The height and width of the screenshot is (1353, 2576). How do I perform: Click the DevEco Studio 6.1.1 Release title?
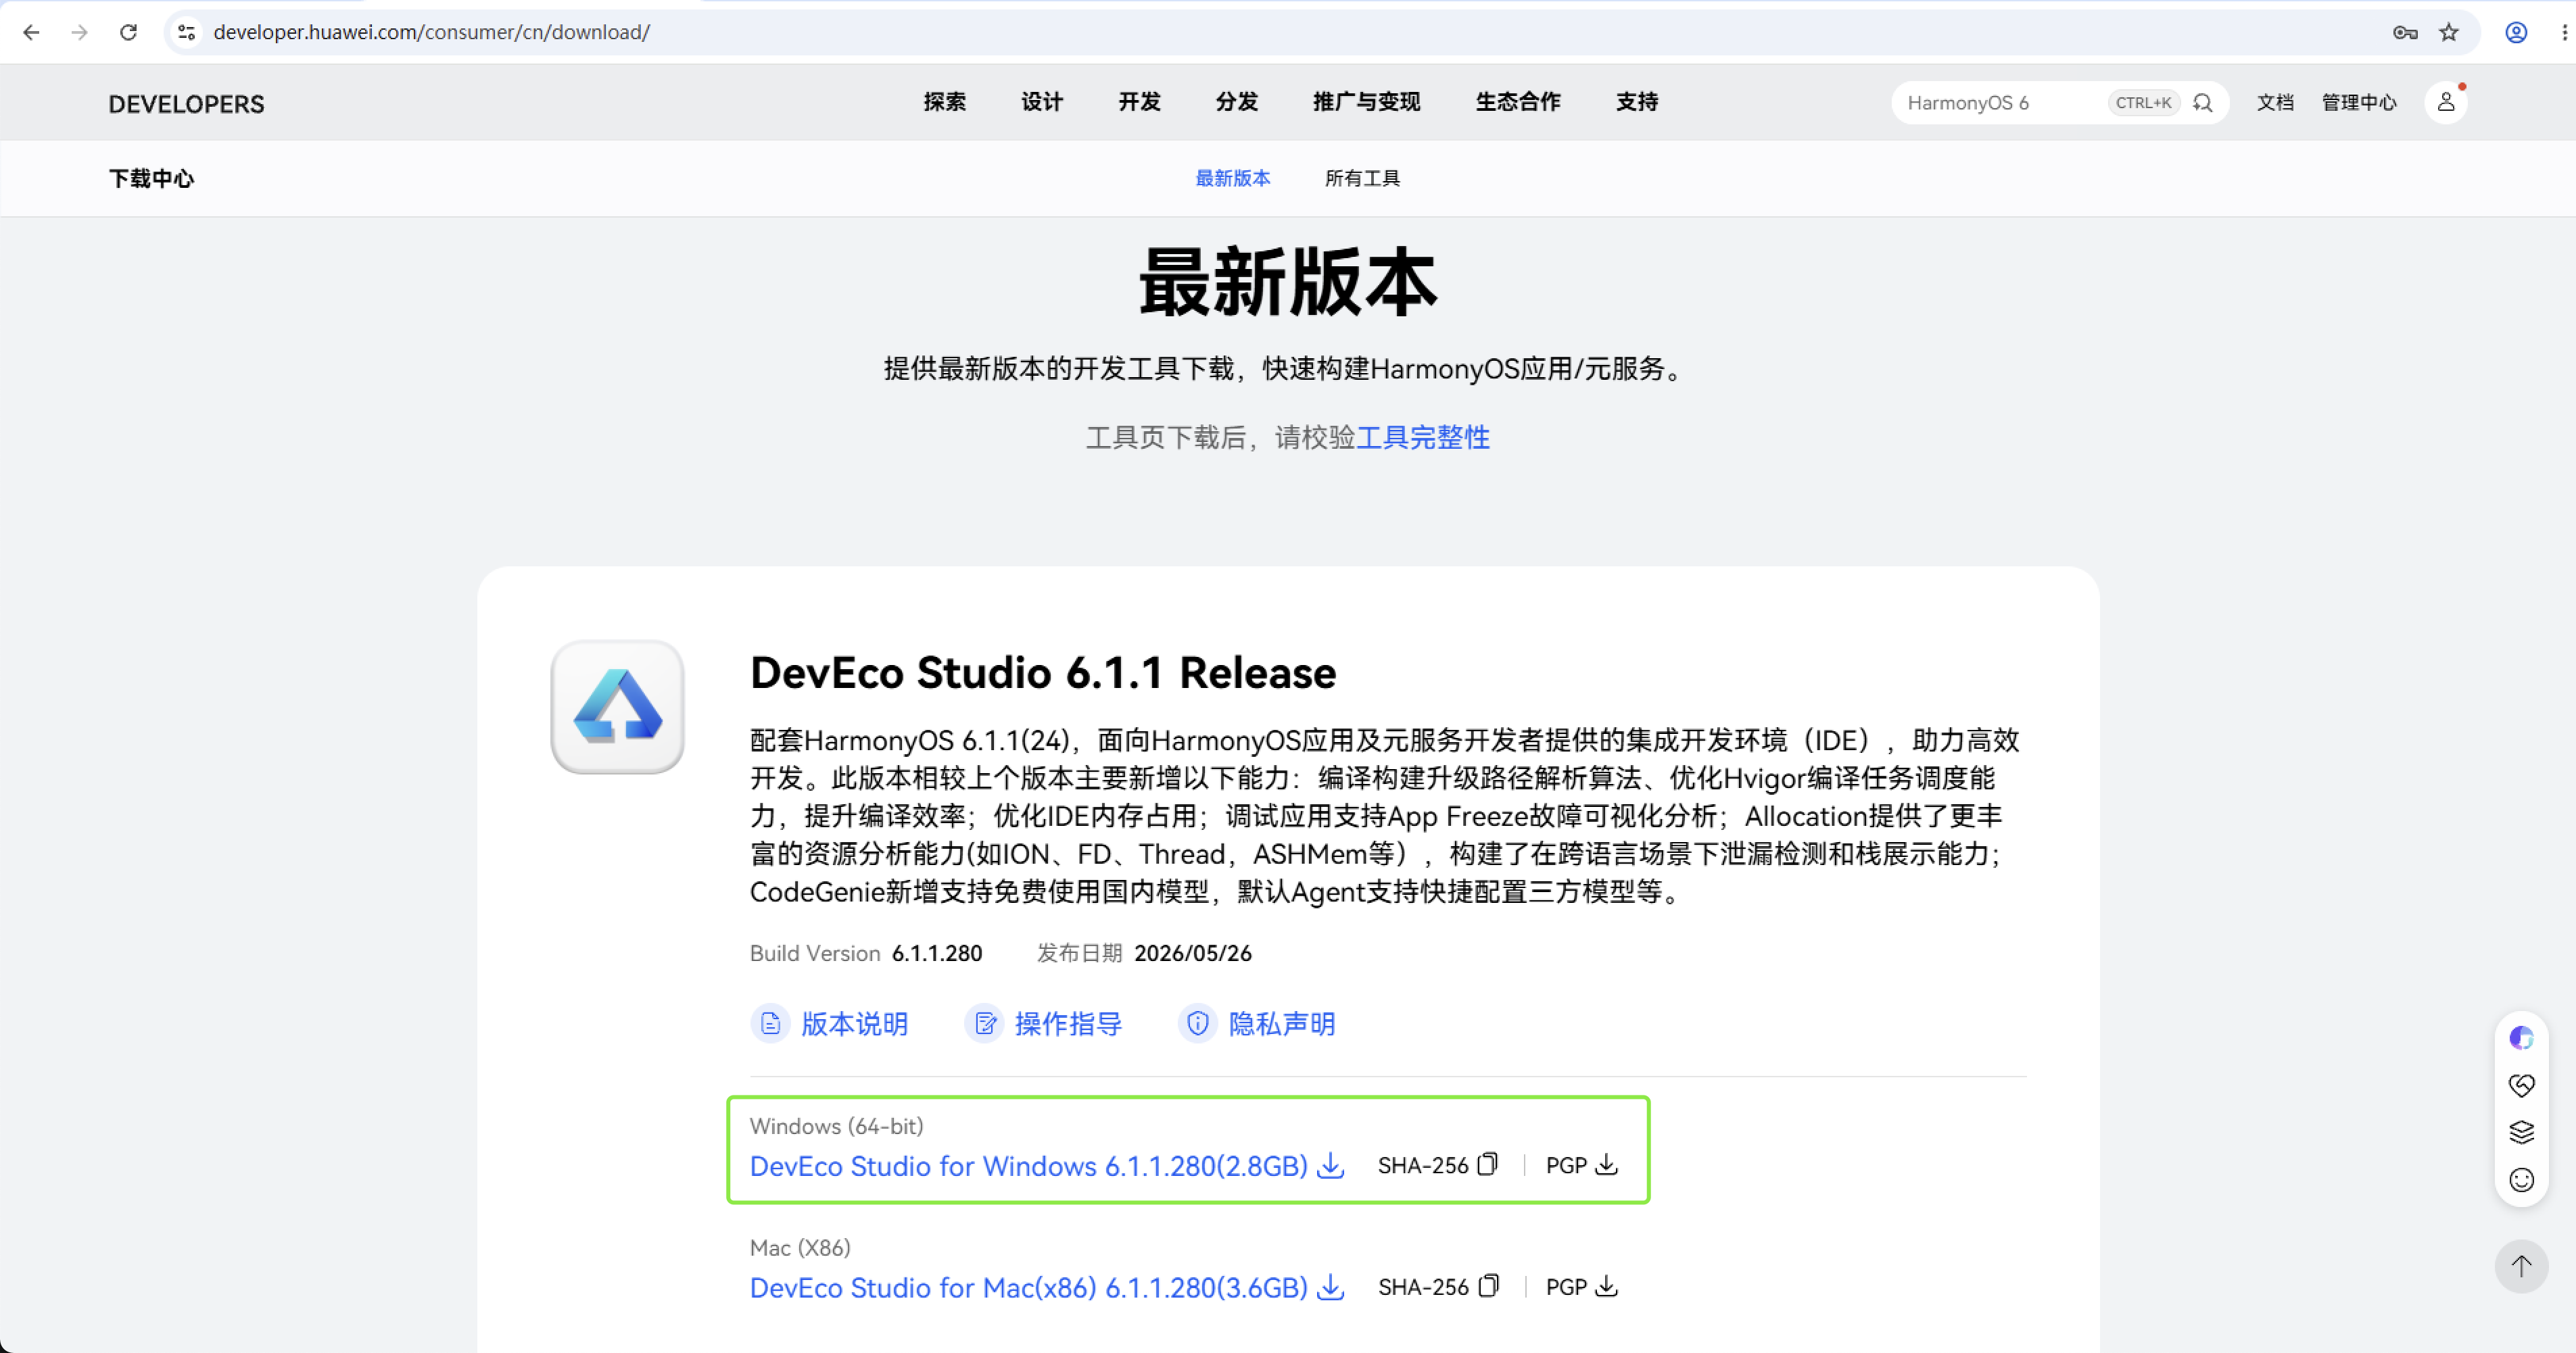click(1043, 672)
